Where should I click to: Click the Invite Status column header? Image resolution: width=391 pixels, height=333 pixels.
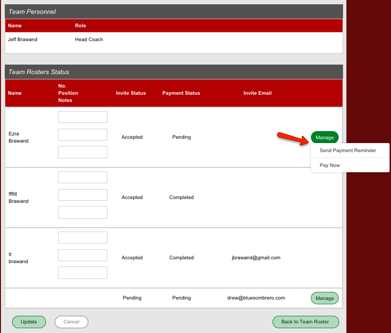[131, 93]
